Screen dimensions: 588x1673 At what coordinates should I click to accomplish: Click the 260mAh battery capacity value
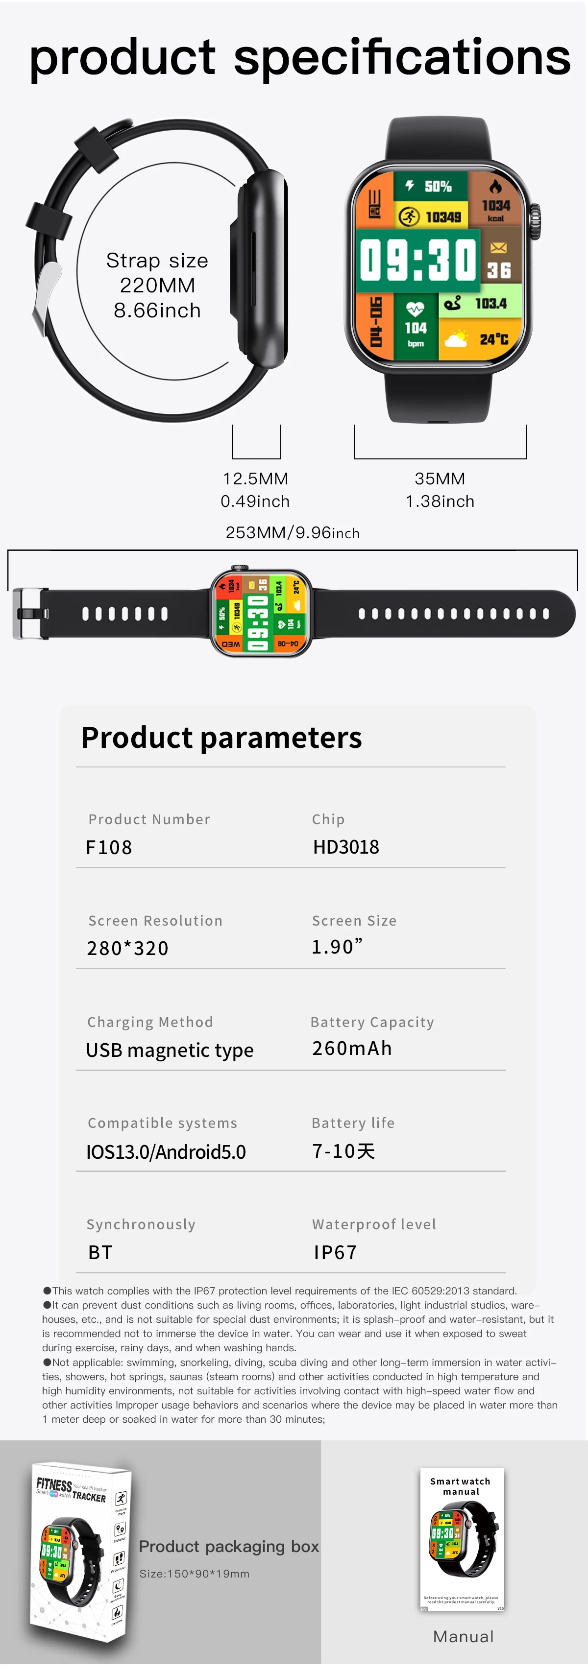click(351, 1048)
